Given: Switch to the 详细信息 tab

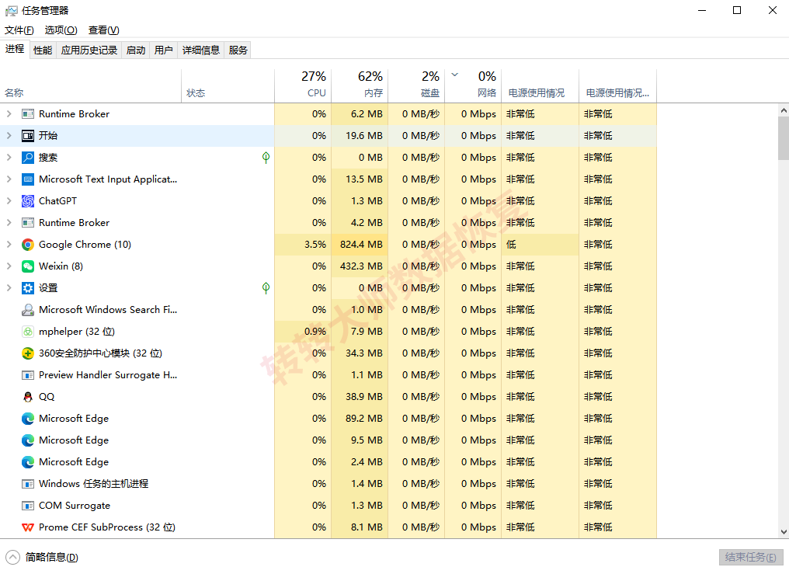Looking at the screenshot, I should click(201, 50).
